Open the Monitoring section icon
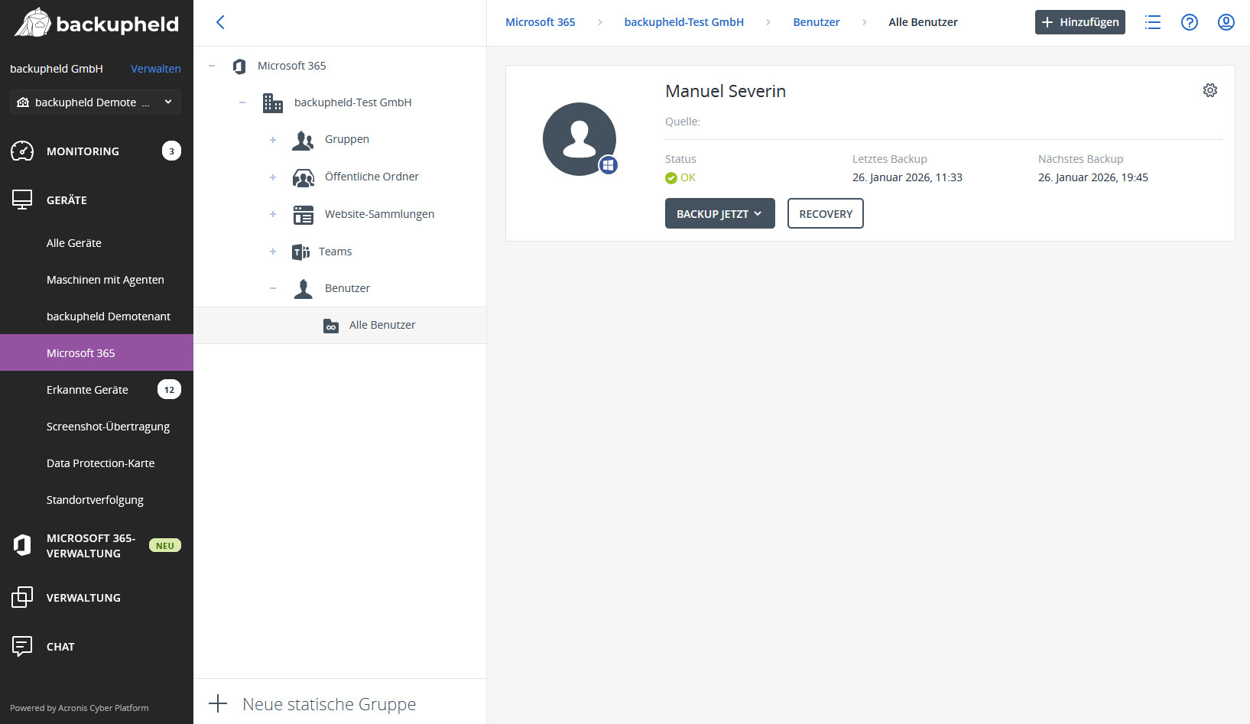This screenshot has width=1250, height=724. coord(22,151)
